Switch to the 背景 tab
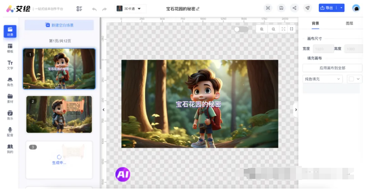Image resolution: width=368 pixels, height=190 pixels. tap(315, 24)
